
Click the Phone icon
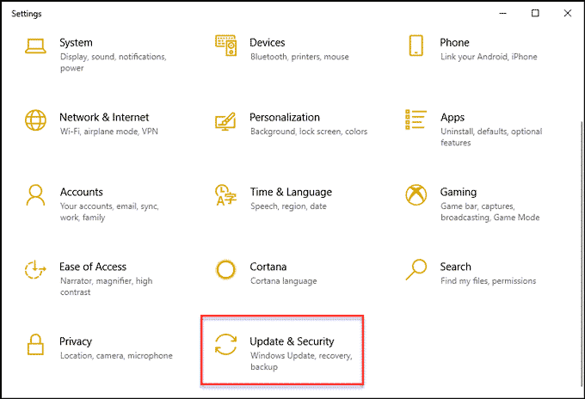point(416,46)
